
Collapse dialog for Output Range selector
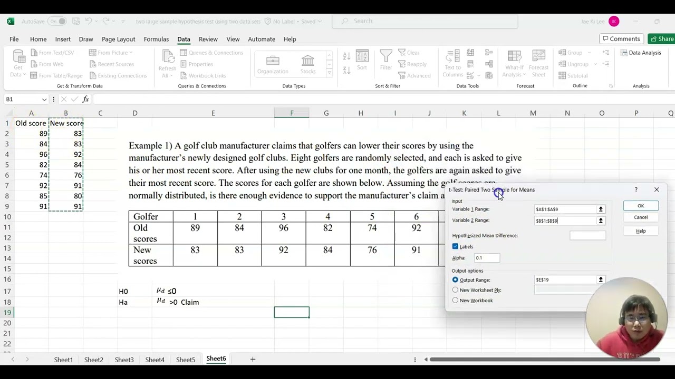click(600, 280)
